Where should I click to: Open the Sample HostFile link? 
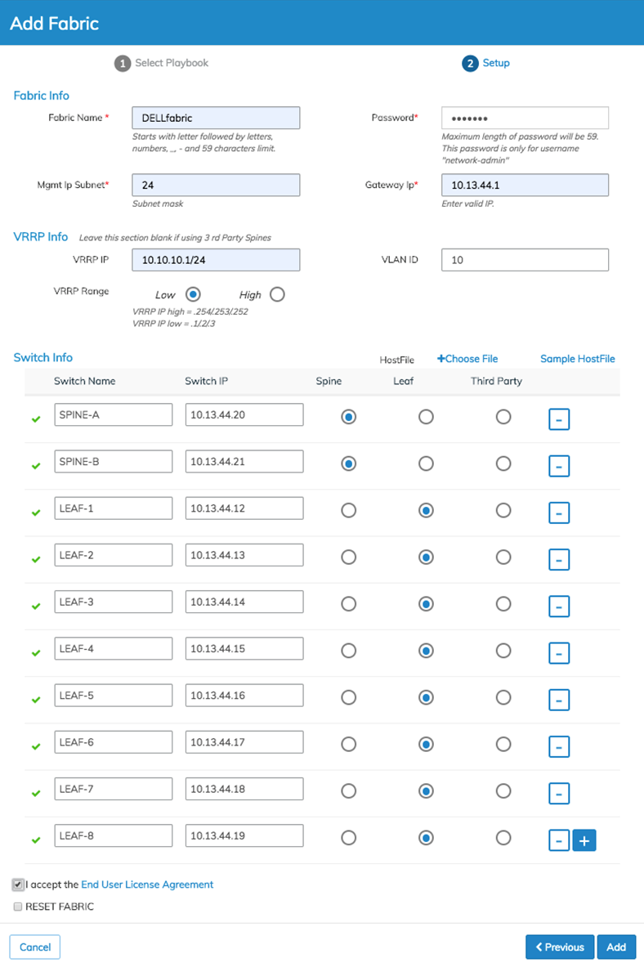577,359
